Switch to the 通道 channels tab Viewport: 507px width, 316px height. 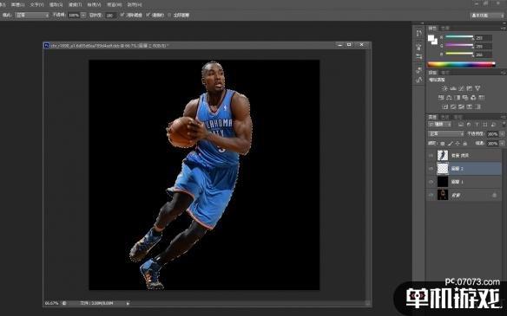[445, 117]
